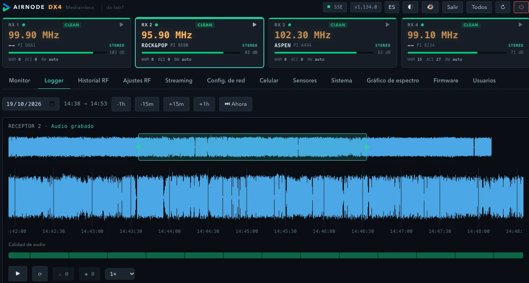Select the Logger tab
The height and width of the screenshot is (283, 529).
click(x=54, y=80)
